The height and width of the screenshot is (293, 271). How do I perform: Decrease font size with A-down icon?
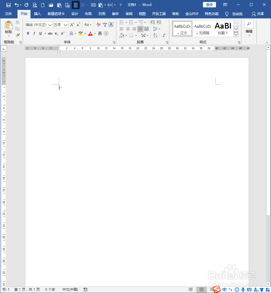(78, 25)
